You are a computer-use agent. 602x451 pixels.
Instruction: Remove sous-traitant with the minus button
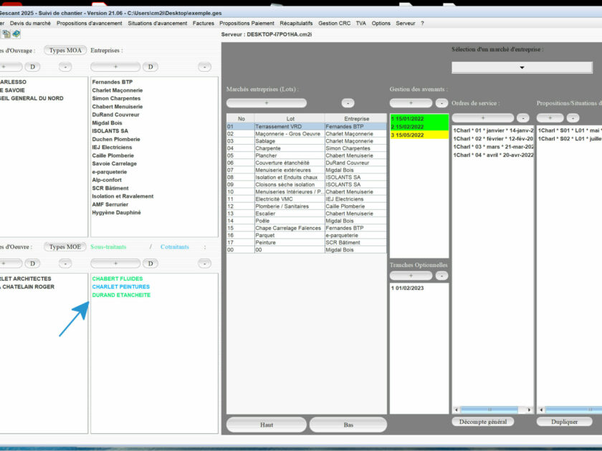(205, 263)
